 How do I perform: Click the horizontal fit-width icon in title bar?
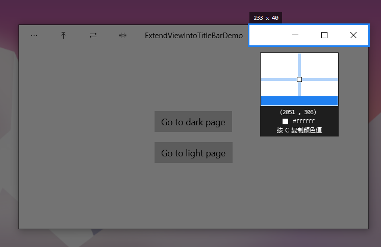point(123,36)
